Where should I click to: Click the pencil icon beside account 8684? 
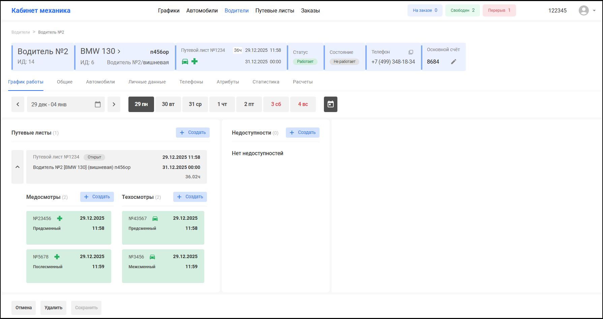[x=454, y=62]
